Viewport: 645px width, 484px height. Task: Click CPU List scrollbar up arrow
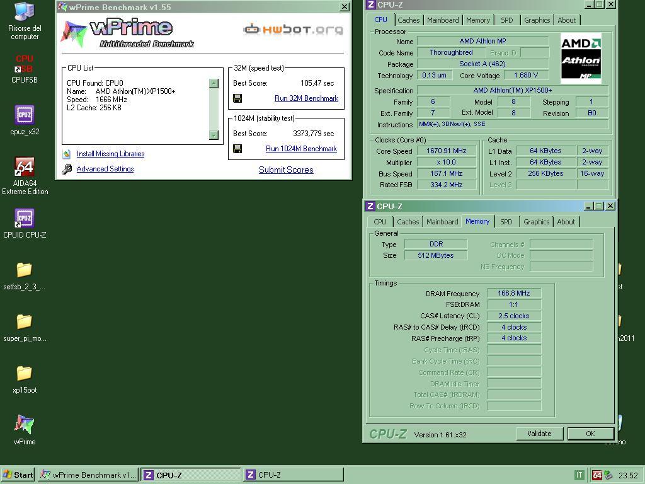(x=214, y=84)
